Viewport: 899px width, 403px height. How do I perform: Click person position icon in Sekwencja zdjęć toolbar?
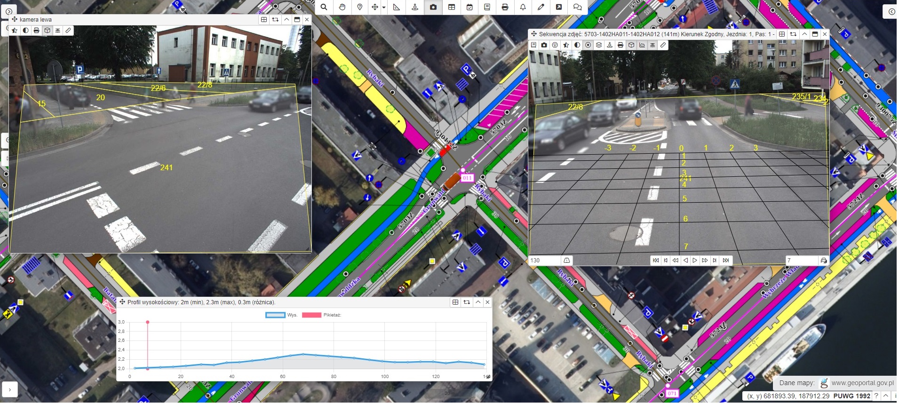[610, 45]
